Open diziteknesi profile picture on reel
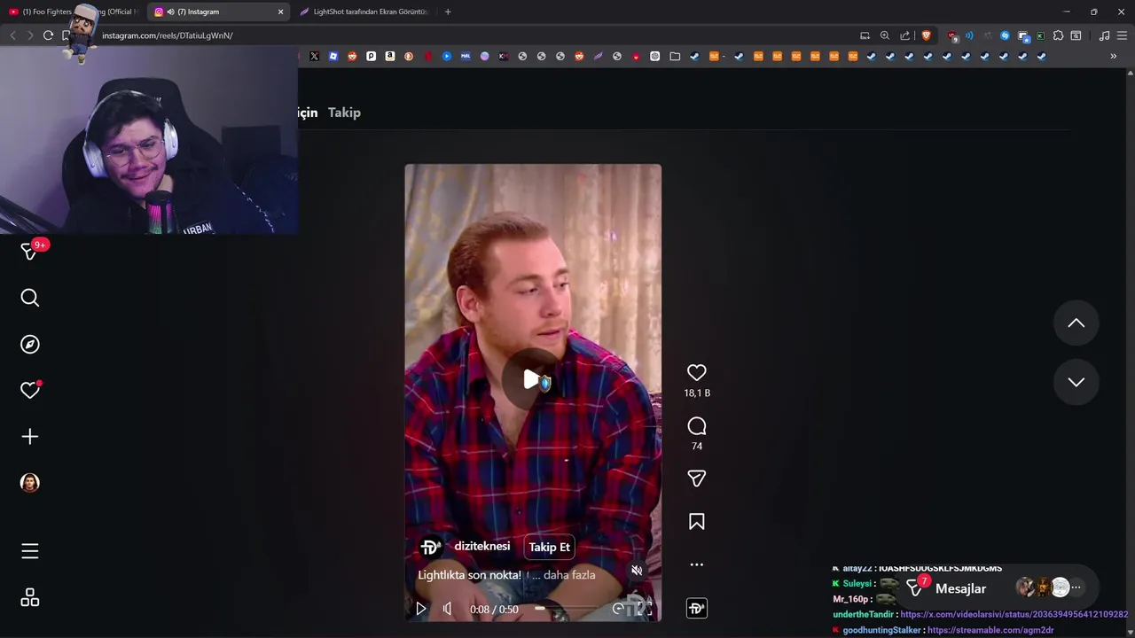 coord(430,547)
